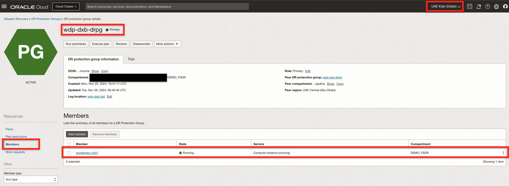Click the Rename button
Screen dimensions: 509x186
click(x=121, y=44)
